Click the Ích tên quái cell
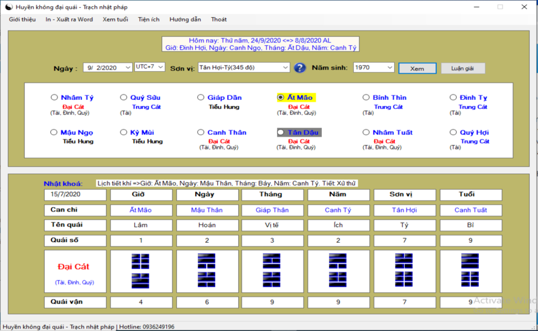Screen dimensions: 538x331 point(338,225)
